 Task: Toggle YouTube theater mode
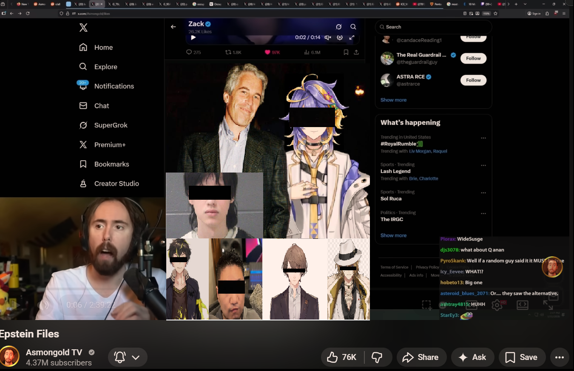(x=522, y=305)
